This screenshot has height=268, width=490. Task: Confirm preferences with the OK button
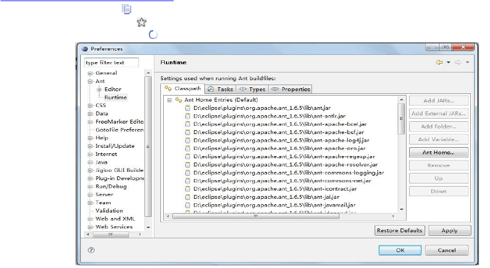pyautogui.click(x=400, y=250)
